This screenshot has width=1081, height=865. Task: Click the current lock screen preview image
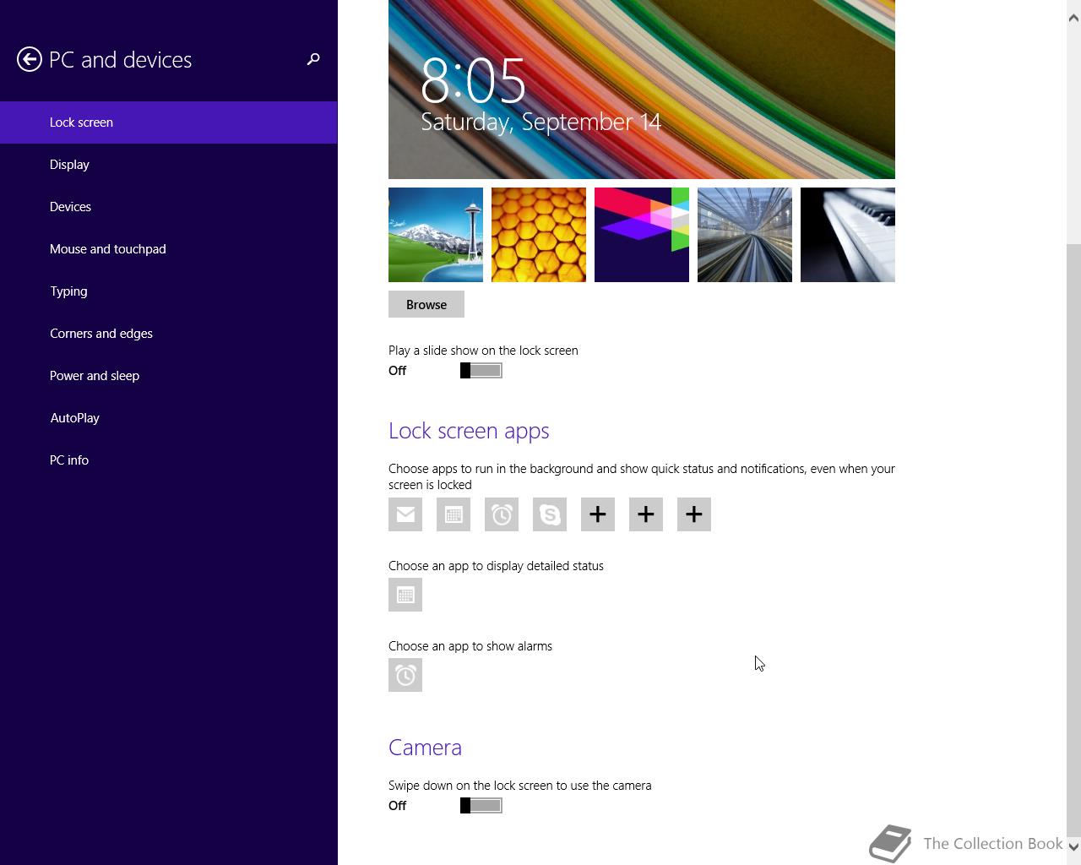[642, 90]
